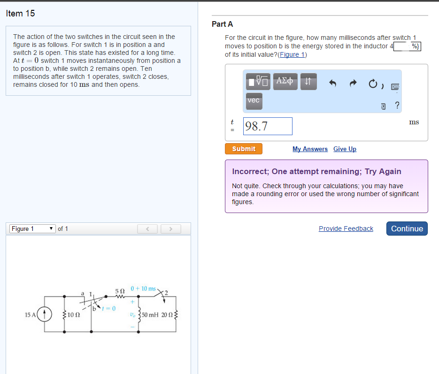The image size is (439, 374).
Task: Click the next figure chevron button
Action: tap(170, 229)
